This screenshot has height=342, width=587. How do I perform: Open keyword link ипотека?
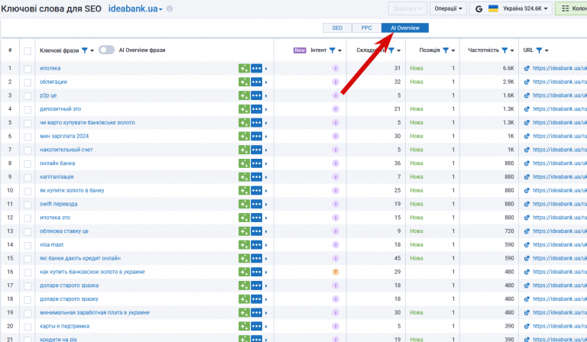(x=50, y=69)
